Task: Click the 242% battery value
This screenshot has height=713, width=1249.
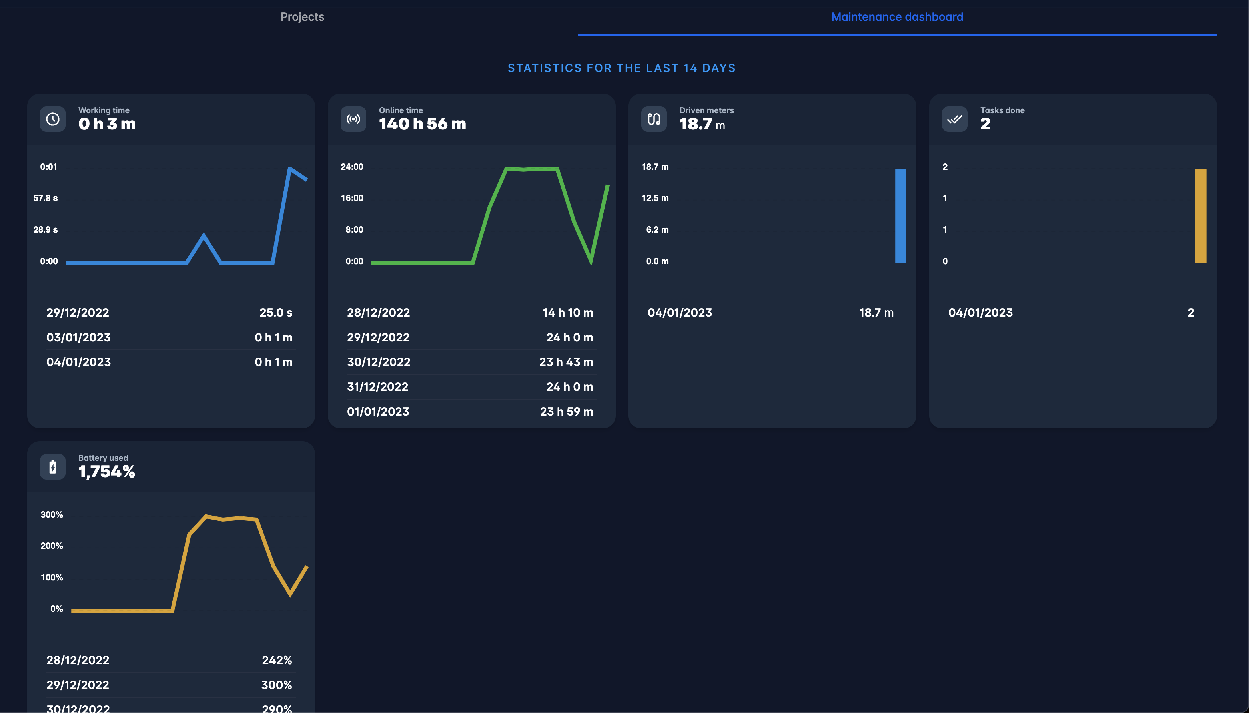Action: point(277,660)
